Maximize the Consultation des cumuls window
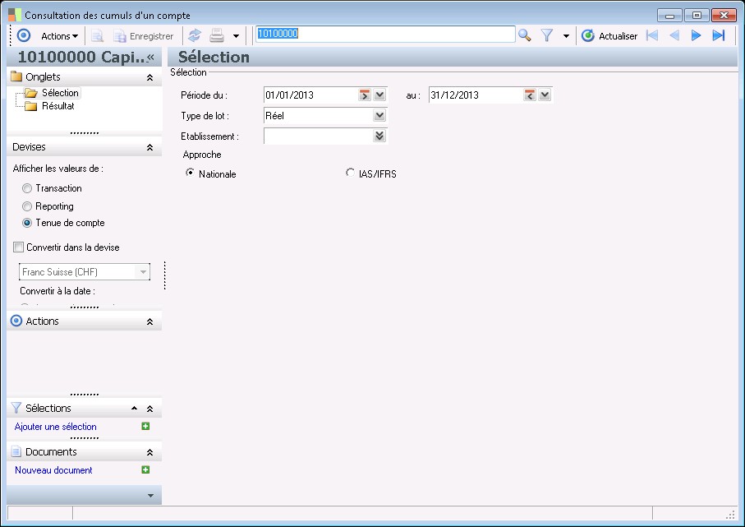 (697, 16)
